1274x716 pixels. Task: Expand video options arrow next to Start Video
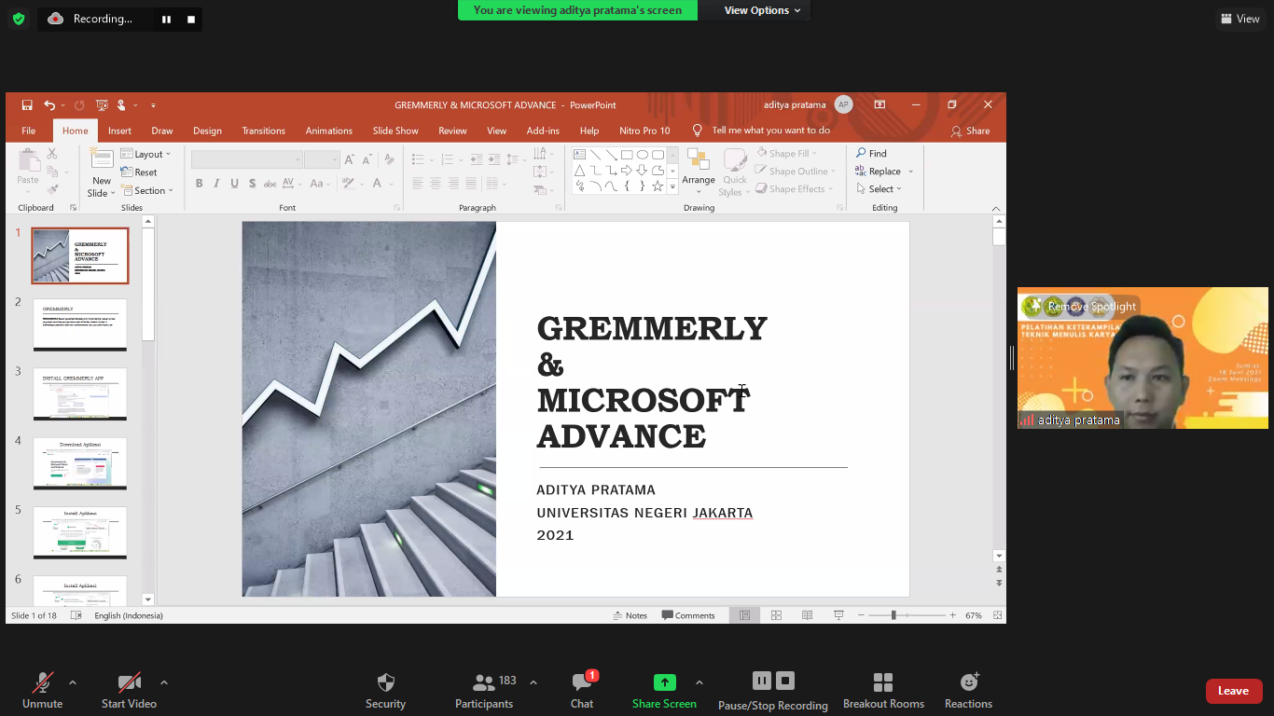(164, 682)
